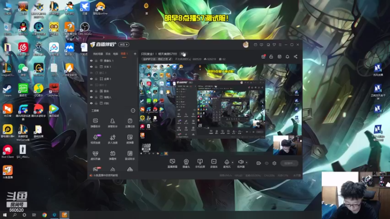This screenshot has width=390, height=219.
Task: Add a 直播屏幕 screen capture source
Action: click(173, 164)
